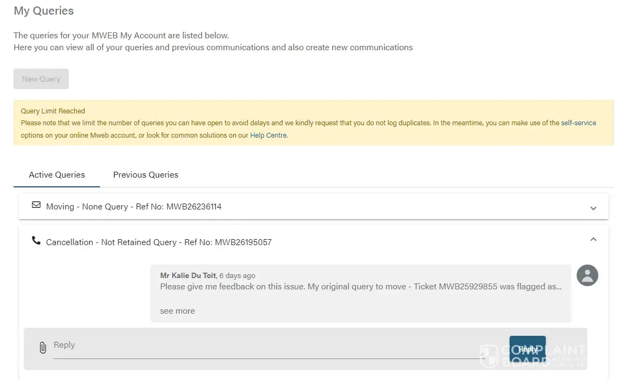Open the Previous Queries tab
Image resolution: width=621 pixels, height=379 pixels.
pos(146,175)
